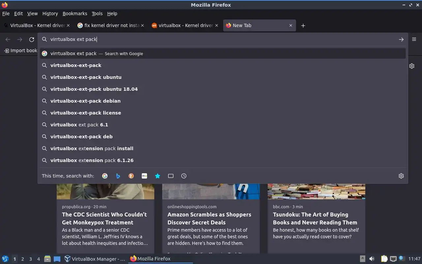Reload the current page

coord(32,40)
